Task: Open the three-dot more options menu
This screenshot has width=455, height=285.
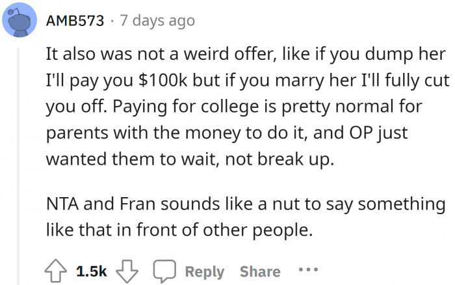Action: tap(307, 271)
